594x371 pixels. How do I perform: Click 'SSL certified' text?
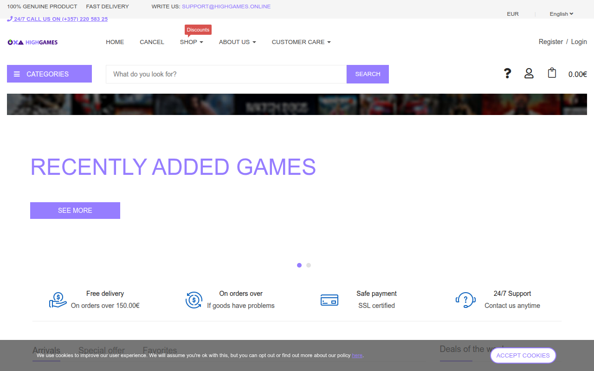(377, 306)
